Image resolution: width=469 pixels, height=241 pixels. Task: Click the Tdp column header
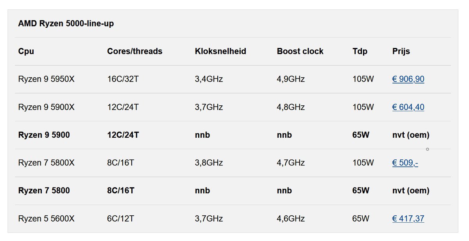click(360, 51)
